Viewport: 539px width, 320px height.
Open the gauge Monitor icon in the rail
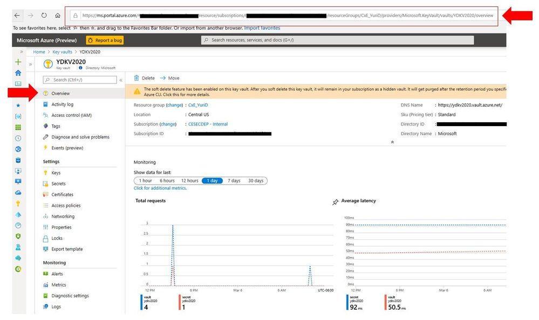point(18,225)
